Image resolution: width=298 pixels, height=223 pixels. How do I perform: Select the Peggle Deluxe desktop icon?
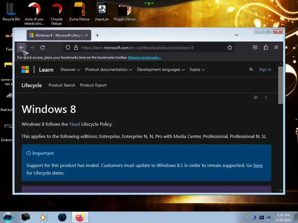pos(125,12)
